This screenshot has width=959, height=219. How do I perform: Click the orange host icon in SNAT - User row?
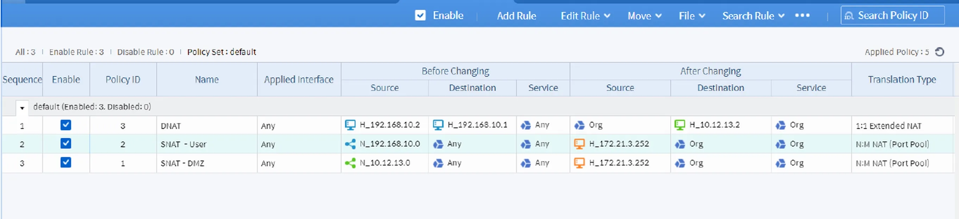579,144
